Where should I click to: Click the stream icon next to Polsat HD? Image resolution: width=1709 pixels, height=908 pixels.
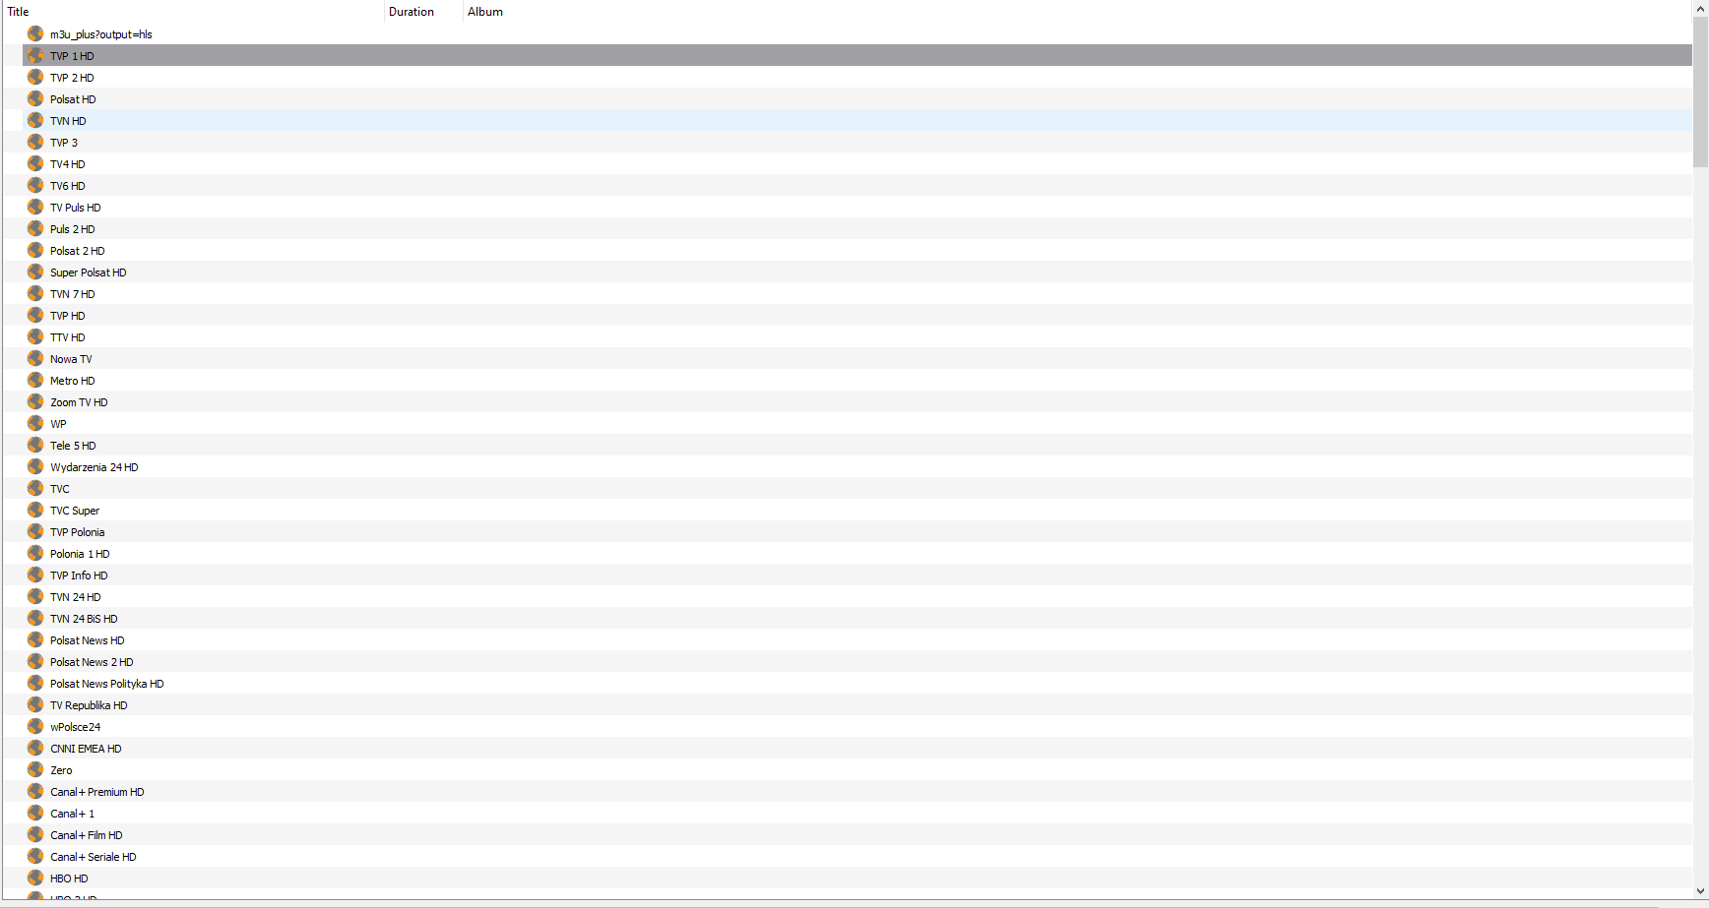pos(35,98)
